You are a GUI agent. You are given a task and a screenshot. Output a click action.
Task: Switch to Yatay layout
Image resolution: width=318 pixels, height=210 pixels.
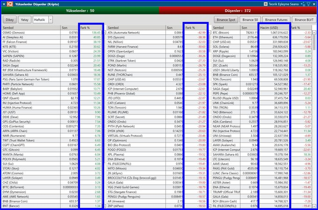coord(25,20)
